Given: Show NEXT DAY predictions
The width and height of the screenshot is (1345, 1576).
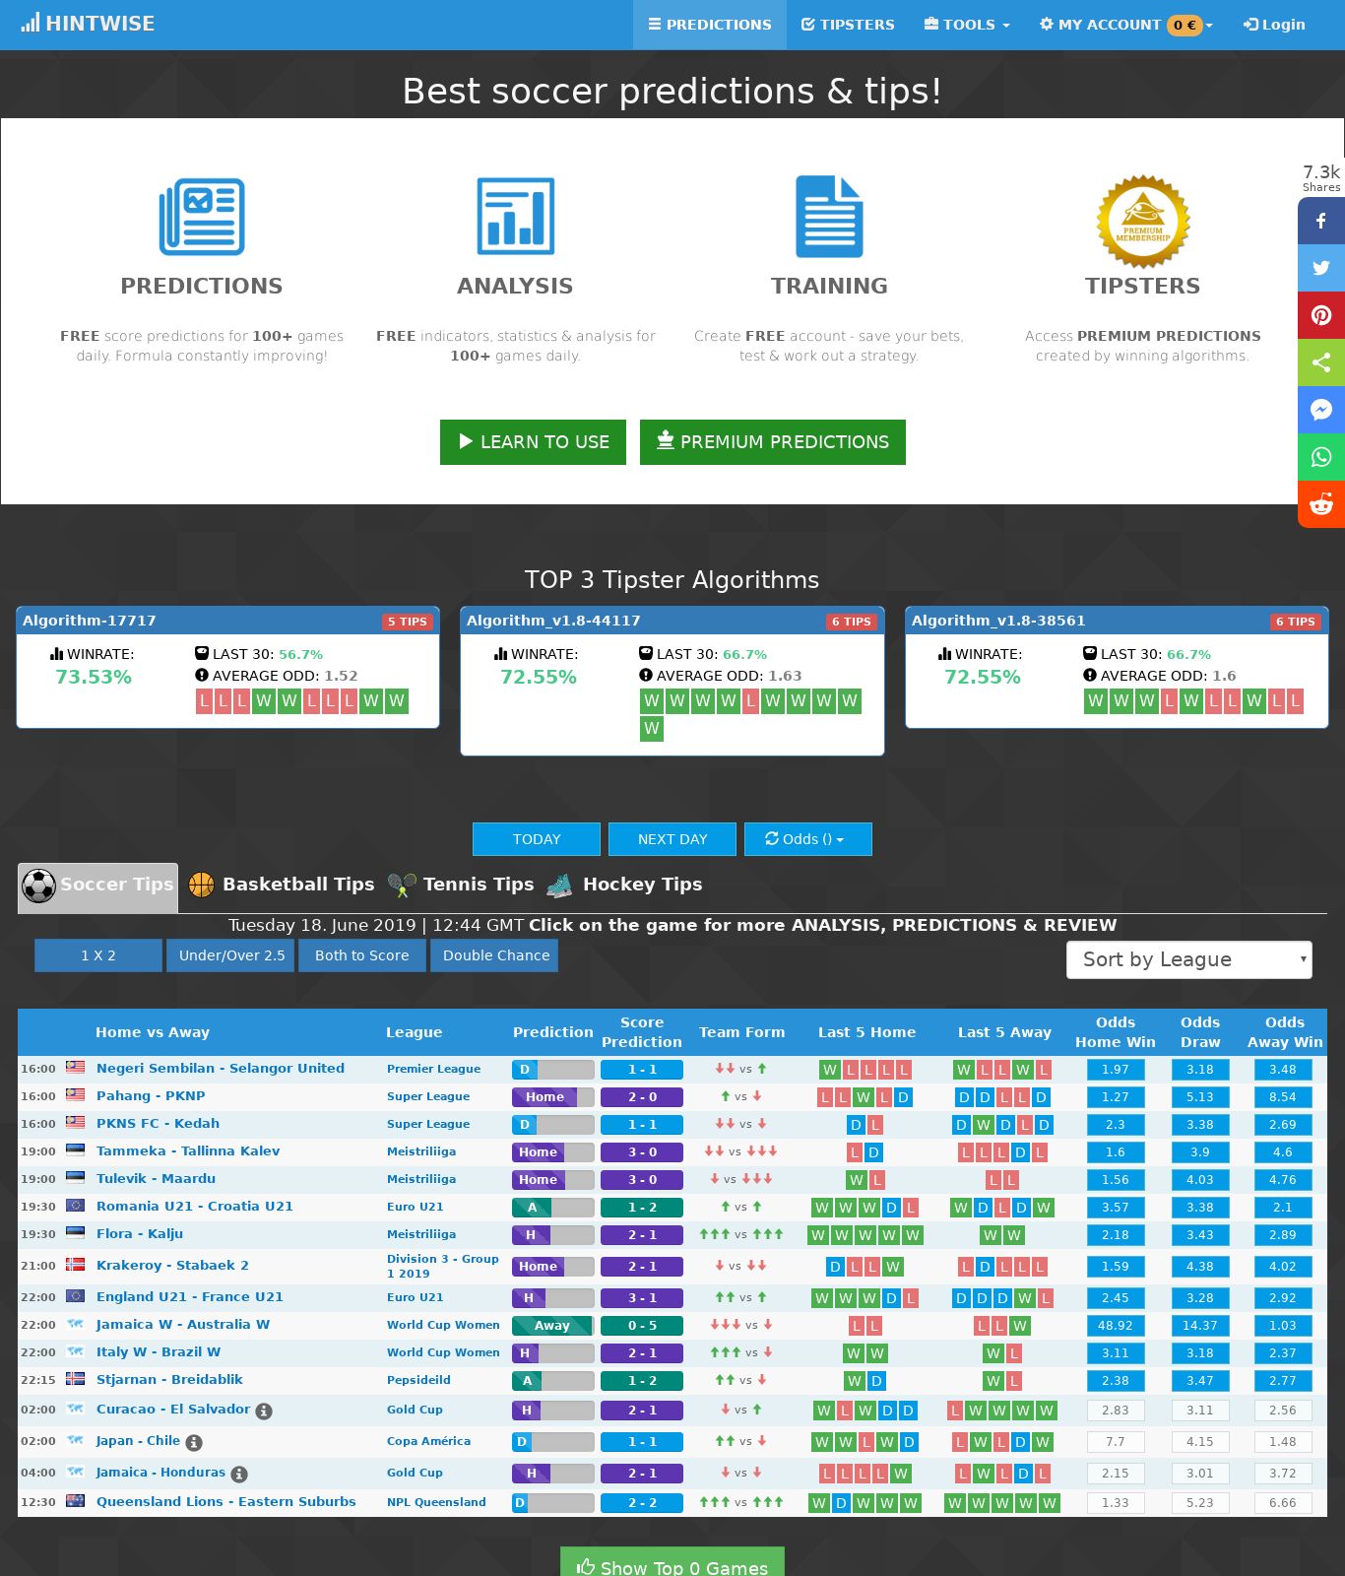Looking at the screenshot, I should click(x=672, y=839).
